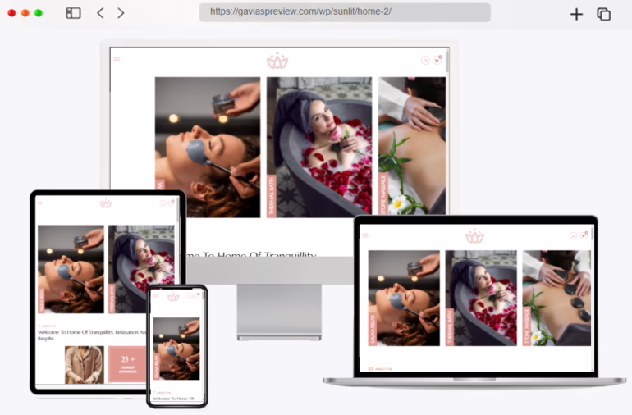This screenshot has width=632, height=415.
Task: Click About Us label on laptop mockup
Action: pos(380,369)
